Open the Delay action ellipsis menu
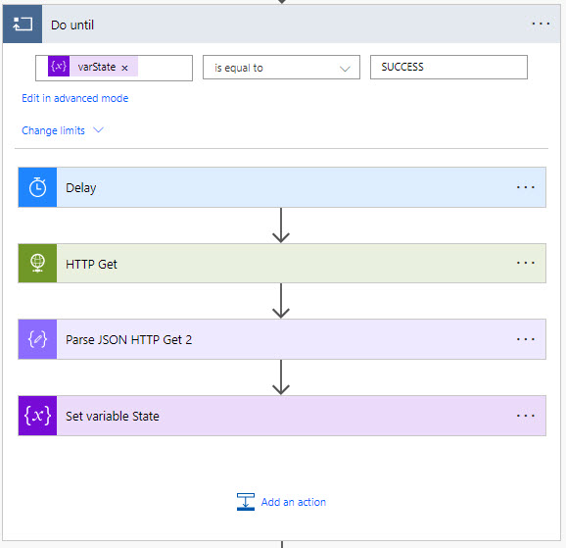 click(x=525, y=187)
